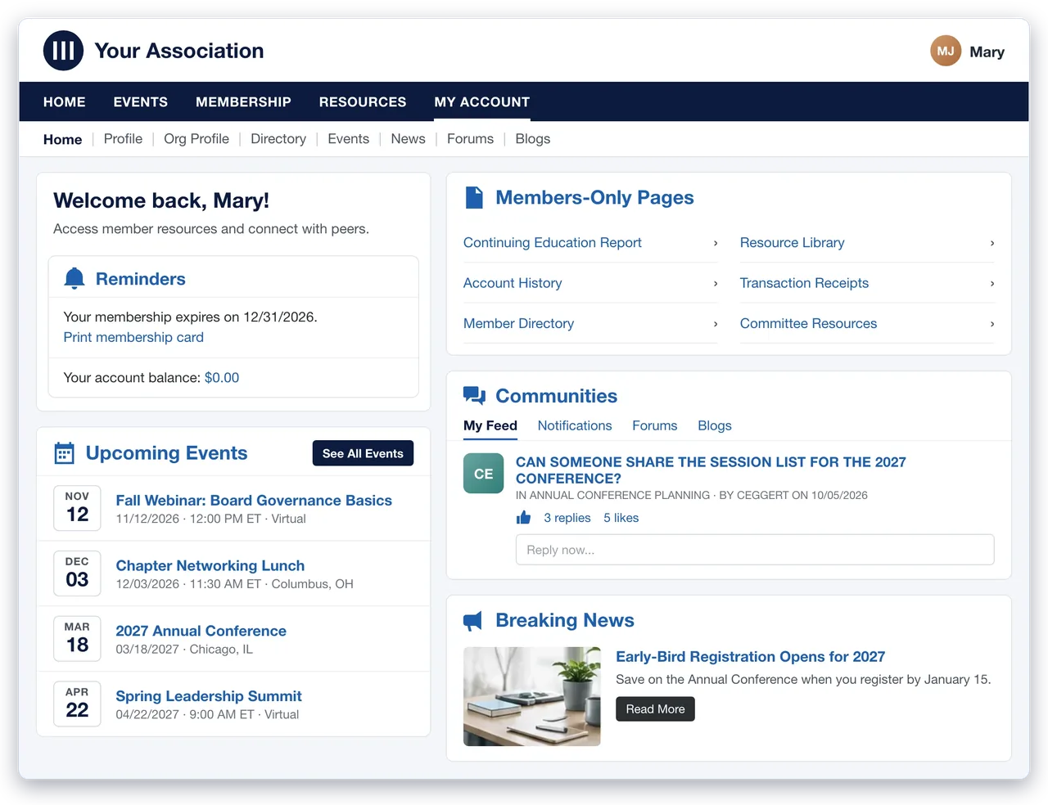Open Org Profile in the sub-navigation

click(x=196, y=139)
